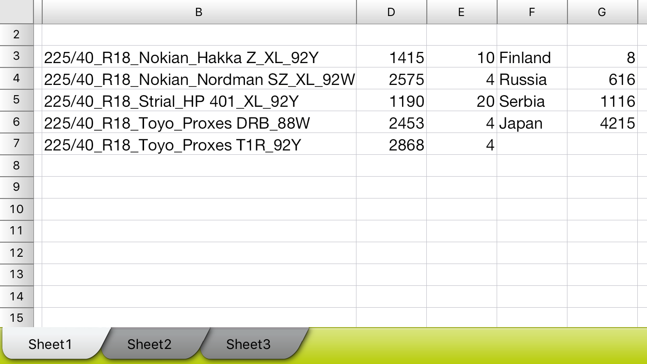This screenshot has height=364, width=647.
Task: Click row 10 header
Action: coord(16,209)
